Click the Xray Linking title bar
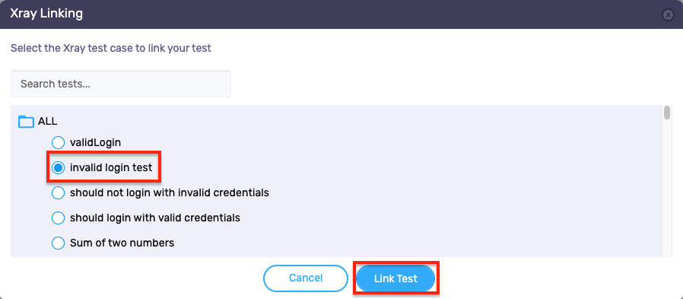The image size is (683, 299). [331, 14]
